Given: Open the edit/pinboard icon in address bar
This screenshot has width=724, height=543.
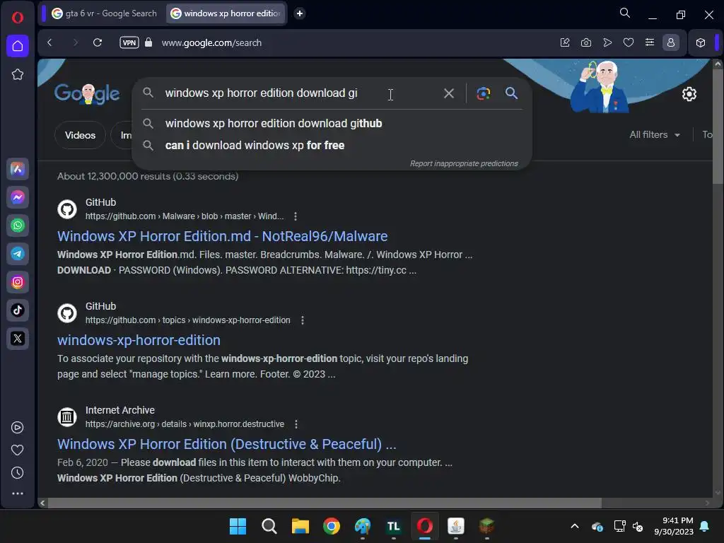Looking at the screenshot, I should (565, 42).
